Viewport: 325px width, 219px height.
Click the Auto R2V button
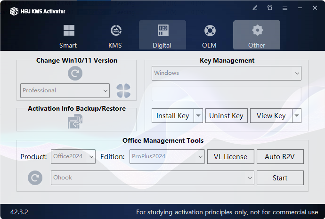(x=280, y=157)
